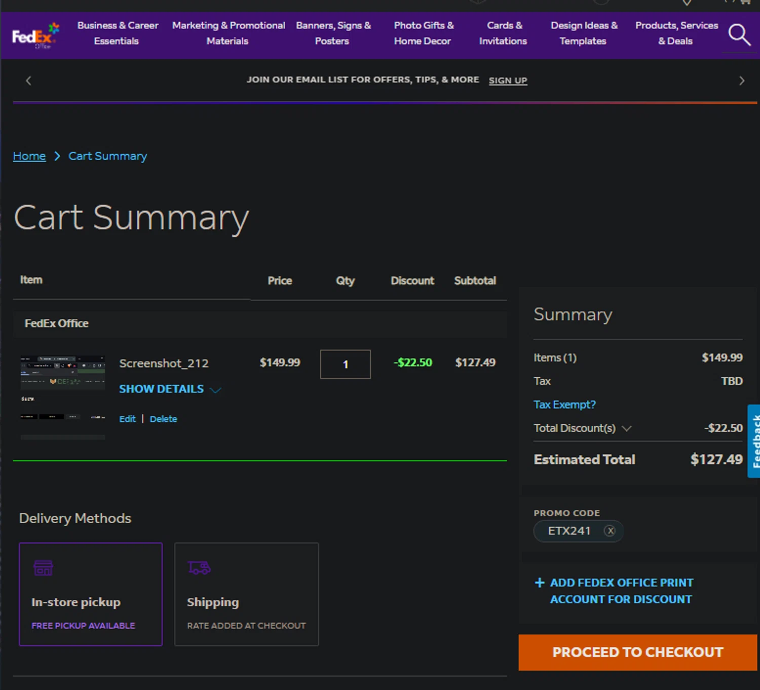
Task: Click the in-store pickup store icon
Action: (43, 568)
